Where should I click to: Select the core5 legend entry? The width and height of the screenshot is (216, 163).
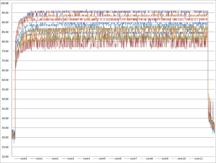99,158
